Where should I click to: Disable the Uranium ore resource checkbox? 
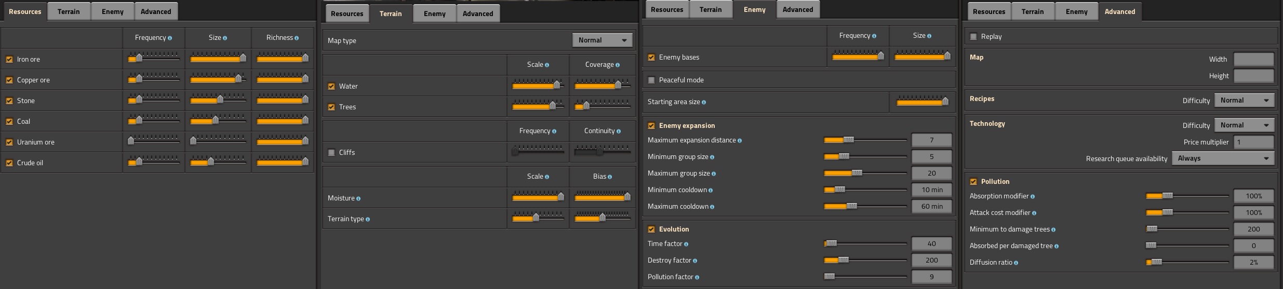point(9,142)
